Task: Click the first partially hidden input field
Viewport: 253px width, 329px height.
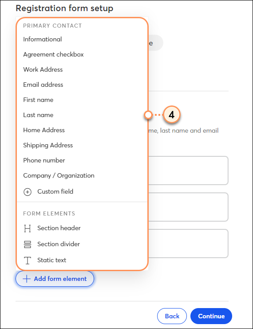Action: click(188, 171)
